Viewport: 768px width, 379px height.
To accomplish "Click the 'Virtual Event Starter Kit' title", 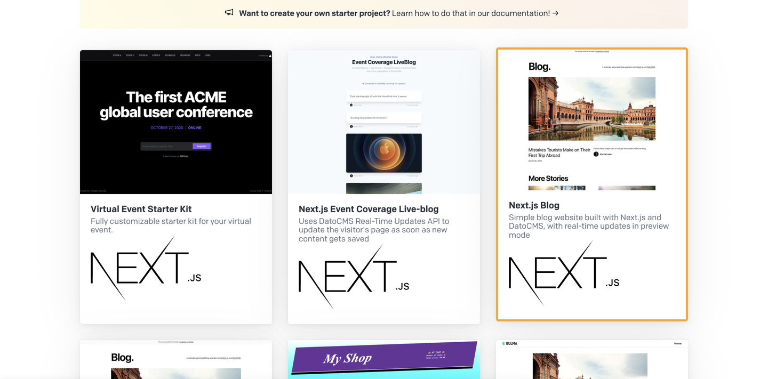I will tap(141, 209).
